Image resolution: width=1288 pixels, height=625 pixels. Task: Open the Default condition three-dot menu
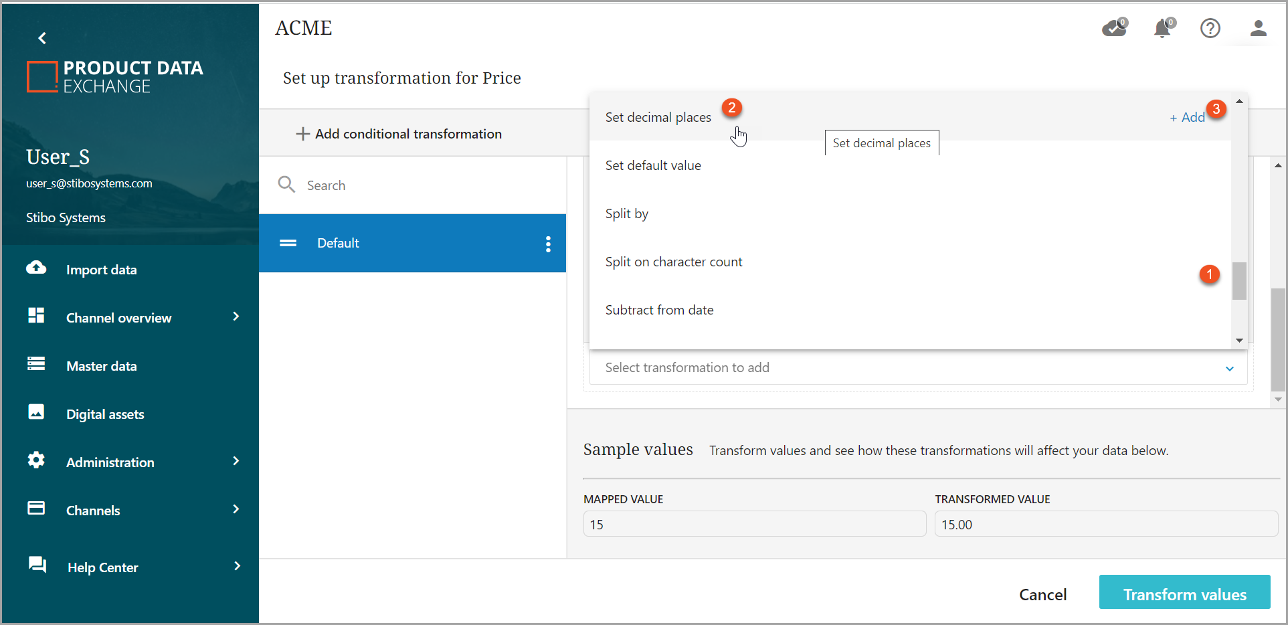click(548, 244)
